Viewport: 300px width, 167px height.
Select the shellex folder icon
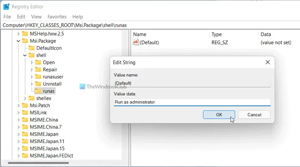coord(31,98)
